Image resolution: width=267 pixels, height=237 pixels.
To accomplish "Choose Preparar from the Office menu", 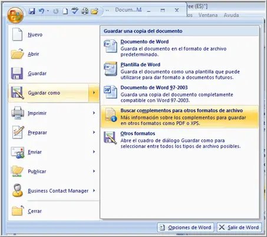I will (37, 133).
